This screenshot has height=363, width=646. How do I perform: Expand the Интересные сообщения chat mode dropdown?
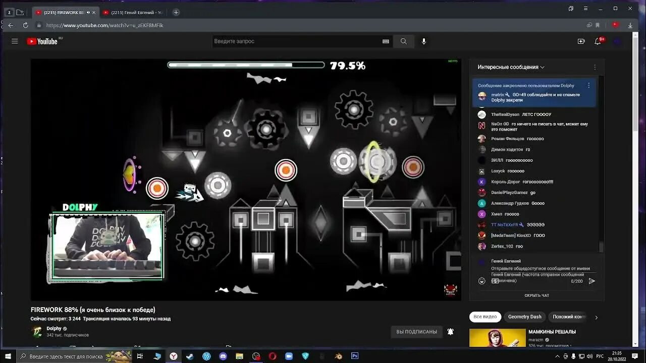coord(511,67)
